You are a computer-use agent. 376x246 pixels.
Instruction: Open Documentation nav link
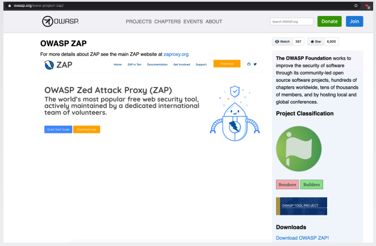pyautogui.click(x=157, y=64)
